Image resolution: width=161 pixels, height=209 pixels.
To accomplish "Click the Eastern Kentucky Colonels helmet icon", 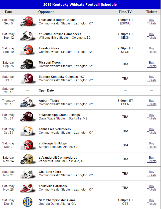I will click(27, 79).
